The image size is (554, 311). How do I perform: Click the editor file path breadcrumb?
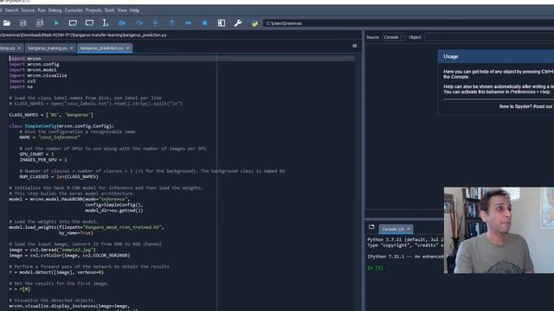click(83, 35)
